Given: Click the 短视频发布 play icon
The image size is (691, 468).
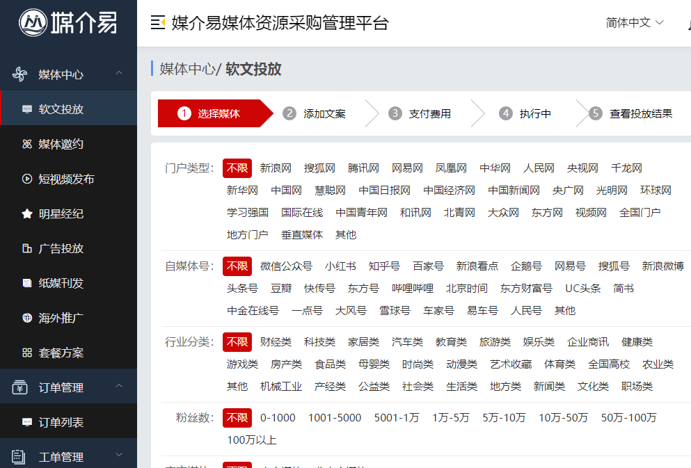Looking at the screenshot, I should [x=27, y=179].
